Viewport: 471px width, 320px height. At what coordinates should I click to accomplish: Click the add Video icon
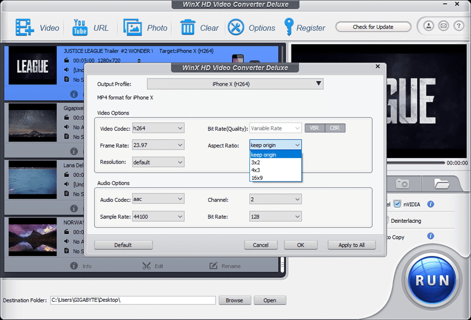tap(25, 27)
